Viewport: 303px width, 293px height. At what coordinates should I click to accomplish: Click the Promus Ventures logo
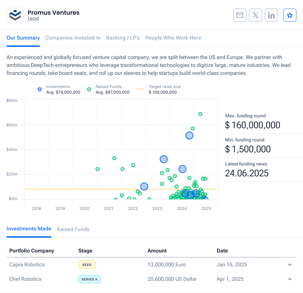(15, 15)
